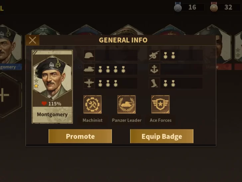Click the silver medal counter showing 16
The height and width of the screenshot is (182, 242).
(x=189, y=7)
